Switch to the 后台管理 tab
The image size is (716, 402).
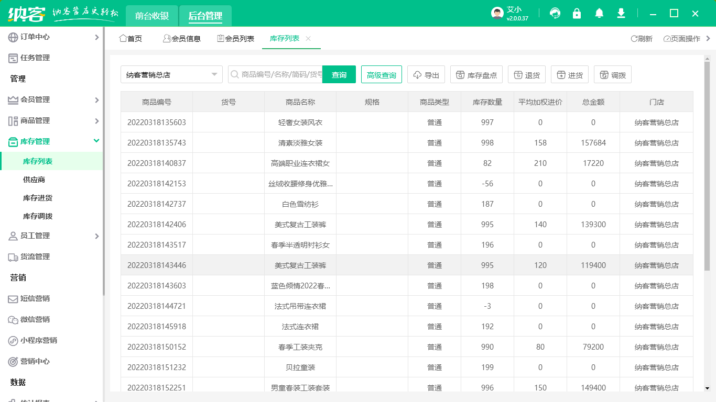(x=205, y=16)
